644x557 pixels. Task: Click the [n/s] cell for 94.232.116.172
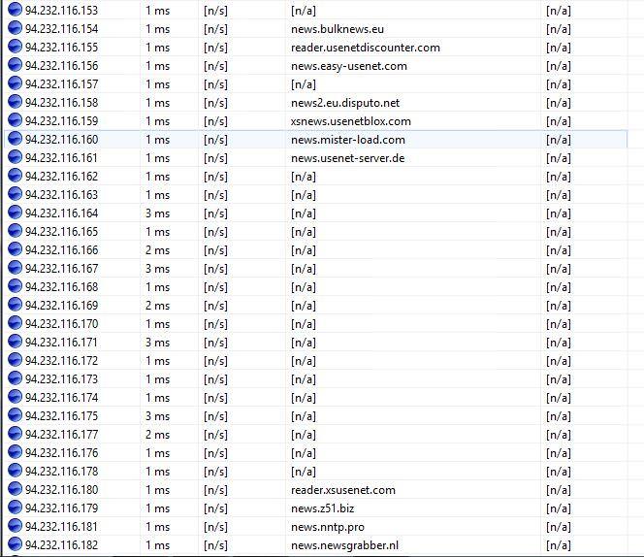coord(215,361)
